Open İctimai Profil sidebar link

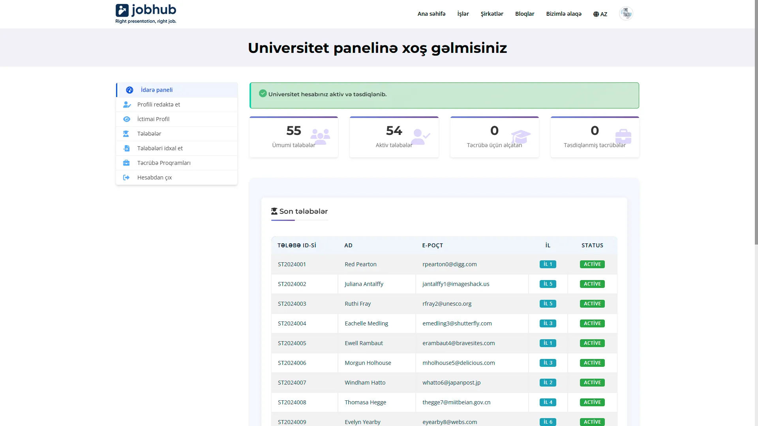click(177, 119)
